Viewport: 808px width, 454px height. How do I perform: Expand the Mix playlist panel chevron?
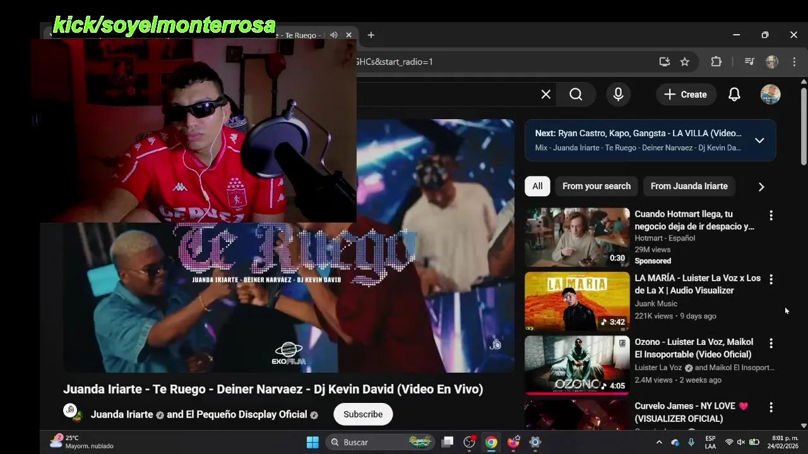pyautogui.click(x=759, y=141)
